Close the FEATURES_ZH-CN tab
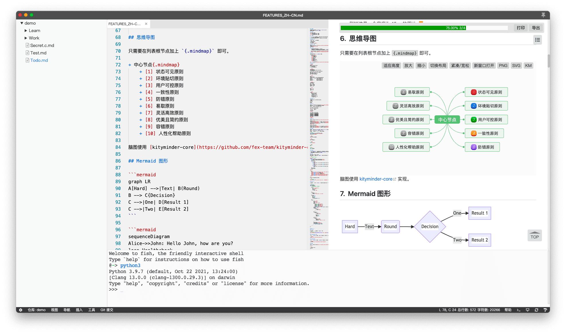 pyautogui.click(x=146, y=24)
